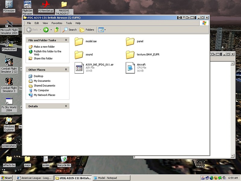Click the Windows Start button
This screenshot has width=241, height=181.
(7, 178)
